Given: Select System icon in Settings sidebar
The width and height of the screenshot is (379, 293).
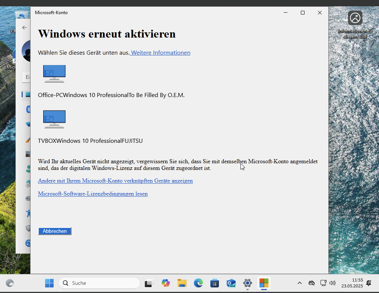Looking at the screenshot, I should coord(28,94).
